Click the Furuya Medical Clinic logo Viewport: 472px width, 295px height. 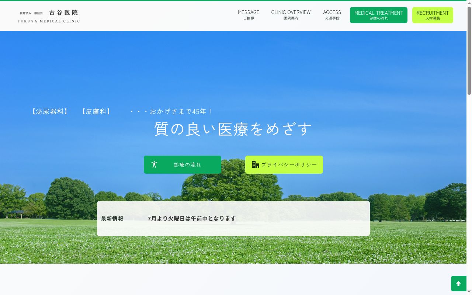(49, 16)
